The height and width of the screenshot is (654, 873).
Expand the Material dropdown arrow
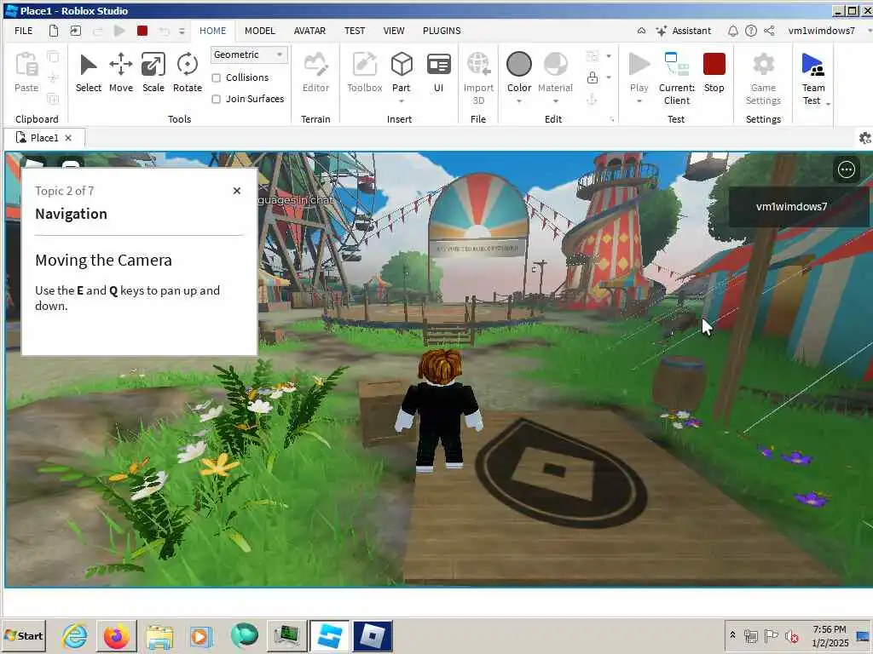pos(555,101)
